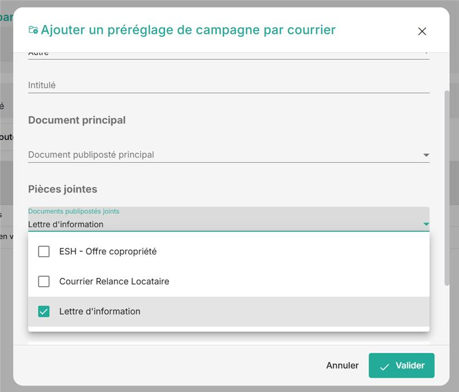Viewport: 459px width, 392px height.
Task: Focus the Intitulé text field
Action: pos(228,85)
